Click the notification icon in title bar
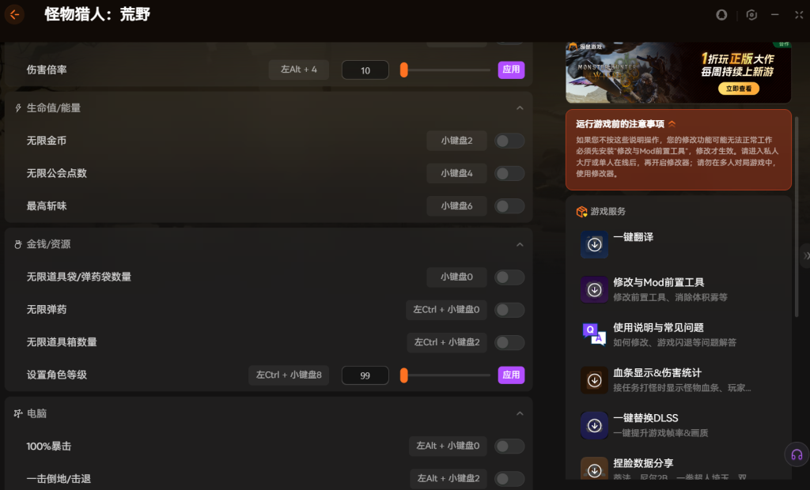Screen dimensions: 810x490 721,15
